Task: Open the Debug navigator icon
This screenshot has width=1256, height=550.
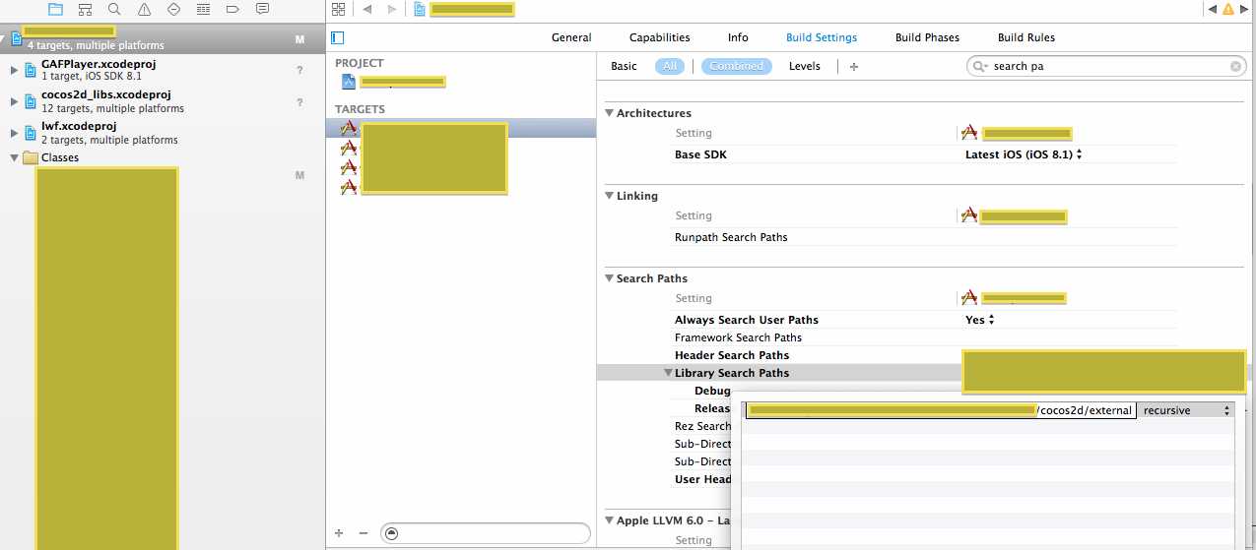Action: [203, 9]
